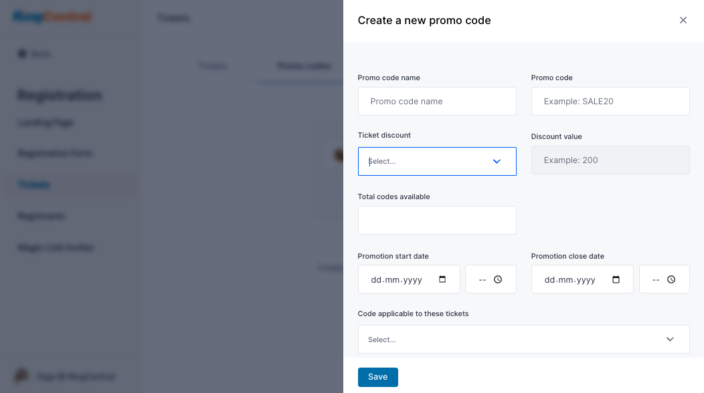
Task: Close the promo code panel with X
Action: click(x=683, y=20)
